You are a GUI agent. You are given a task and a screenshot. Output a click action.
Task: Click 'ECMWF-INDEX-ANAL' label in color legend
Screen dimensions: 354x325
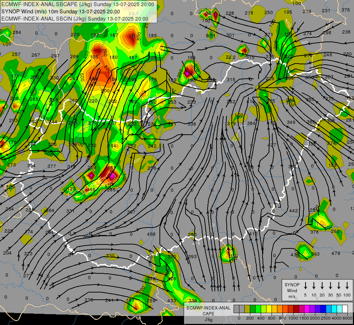[208, 308]
